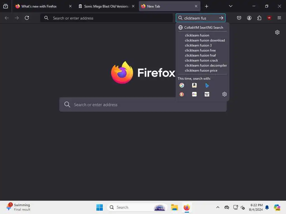Open the network display tray icon

tap(235, 207)
